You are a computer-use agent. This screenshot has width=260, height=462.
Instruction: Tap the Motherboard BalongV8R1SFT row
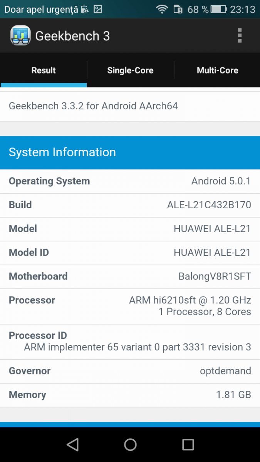tap(130, 277)
